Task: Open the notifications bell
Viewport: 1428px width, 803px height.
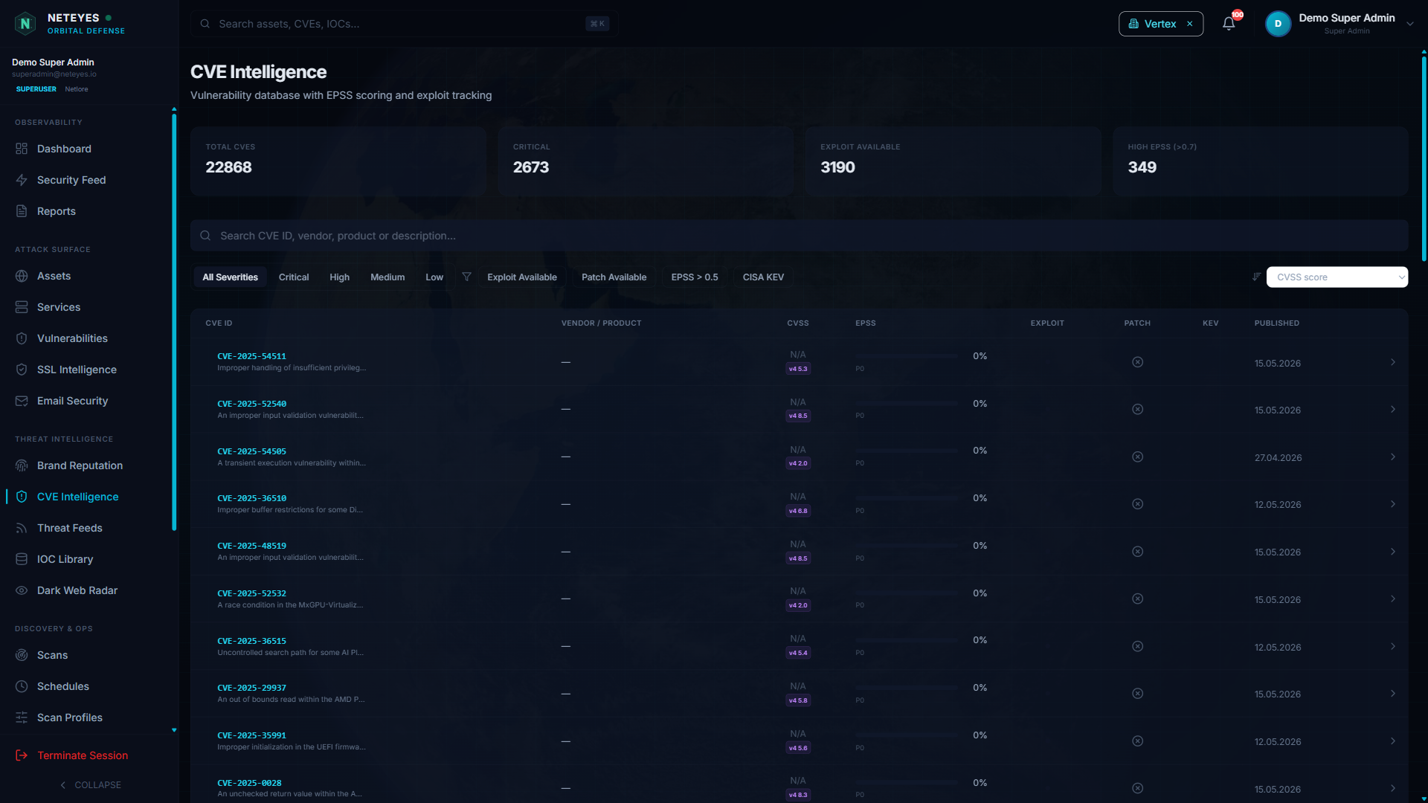Action: [1229, 24]
